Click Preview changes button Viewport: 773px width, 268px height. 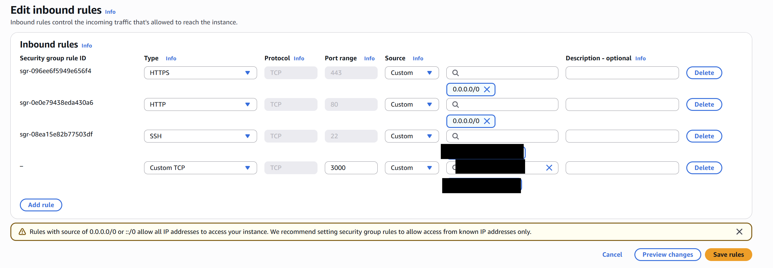coord(668,255)
